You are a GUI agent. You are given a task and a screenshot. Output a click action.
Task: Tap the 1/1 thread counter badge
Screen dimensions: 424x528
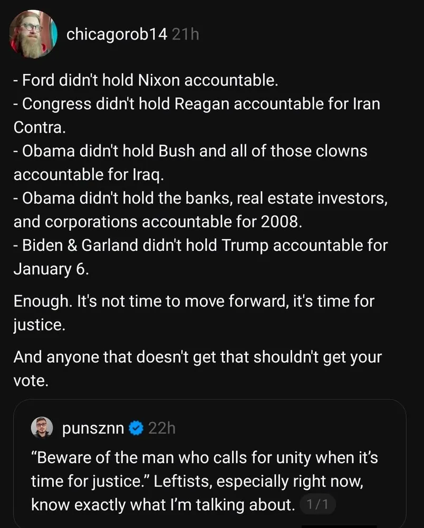(x=317, y=505)
